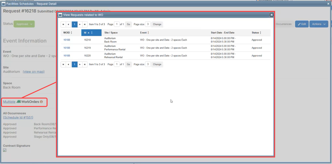Viewport: 332px width, 164px height.
Task: Click the Contract Signature image
Action: (5, 150)
